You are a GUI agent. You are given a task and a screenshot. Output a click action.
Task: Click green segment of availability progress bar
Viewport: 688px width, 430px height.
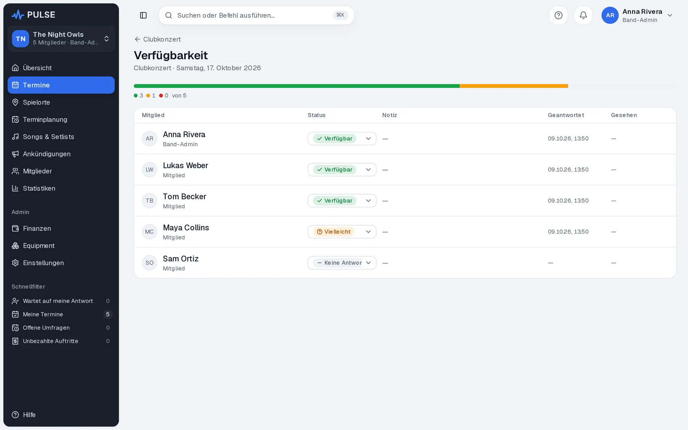coord(297,86)
